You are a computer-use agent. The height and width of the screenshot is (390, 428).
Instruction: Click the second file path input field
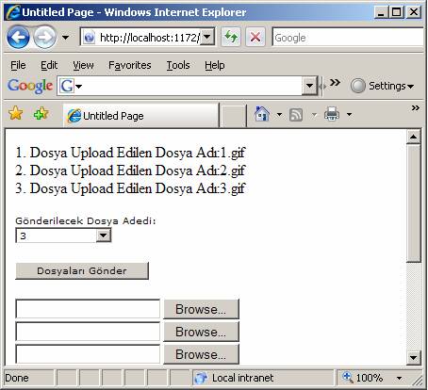88,332
